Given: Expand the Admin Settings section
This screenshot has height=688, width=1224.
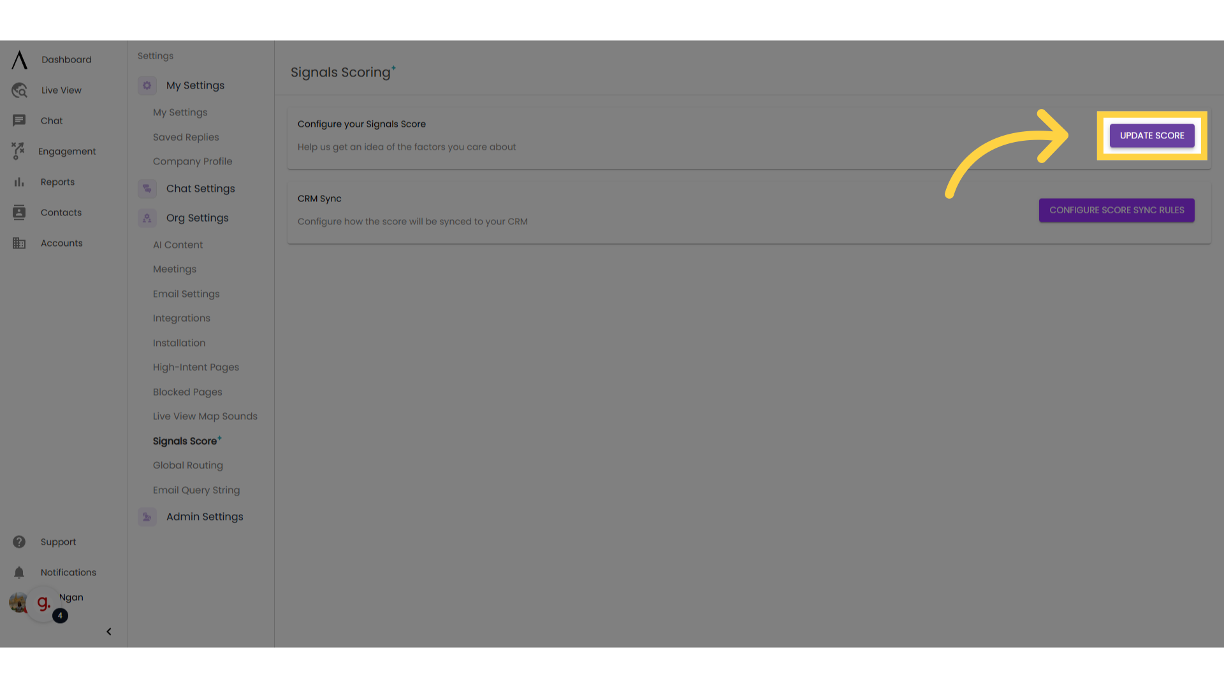Looking at the screenshot, I should pos(204,517).
